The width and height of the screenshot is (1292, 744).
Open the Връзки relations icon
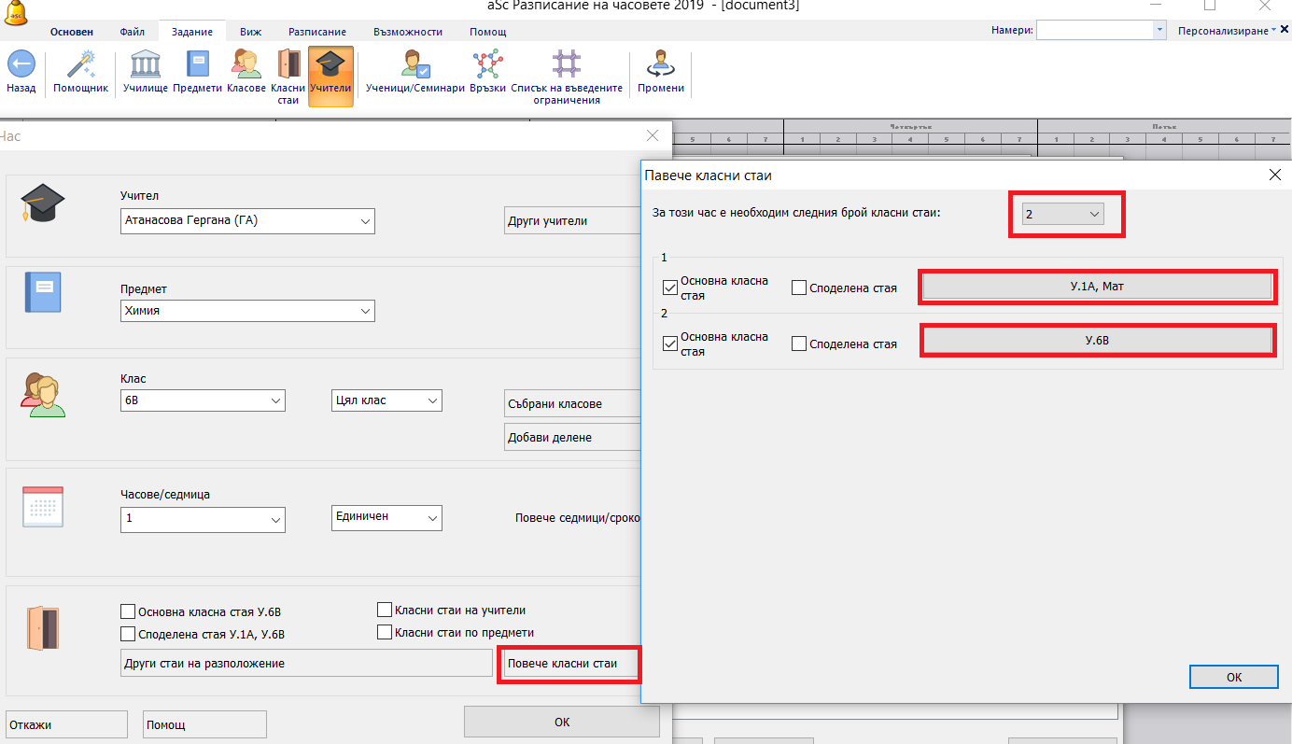click(x=486, y=66)
